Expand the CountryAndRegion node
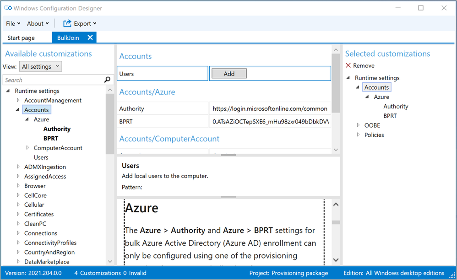This screenshot has width=457, height=280. point(18,252)
